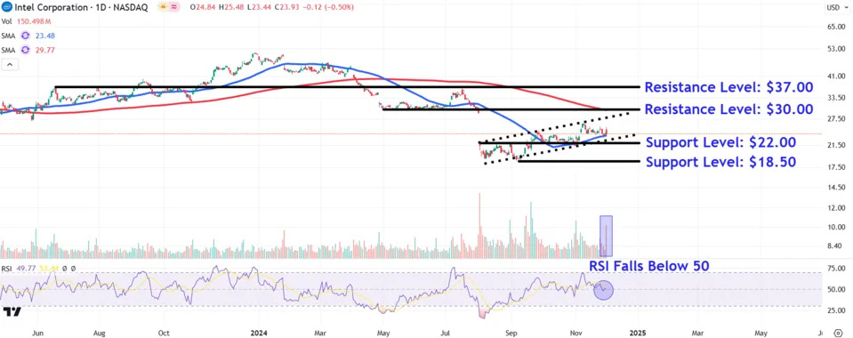
Task: Select the SMA legend showing 23.48
Action: 28,36
